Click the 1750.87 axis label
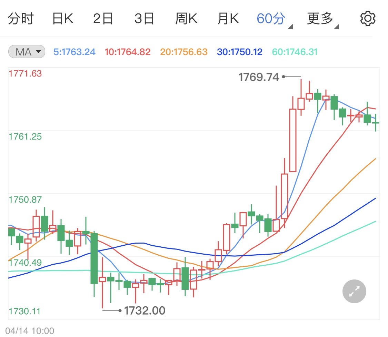 pos(25,200)
